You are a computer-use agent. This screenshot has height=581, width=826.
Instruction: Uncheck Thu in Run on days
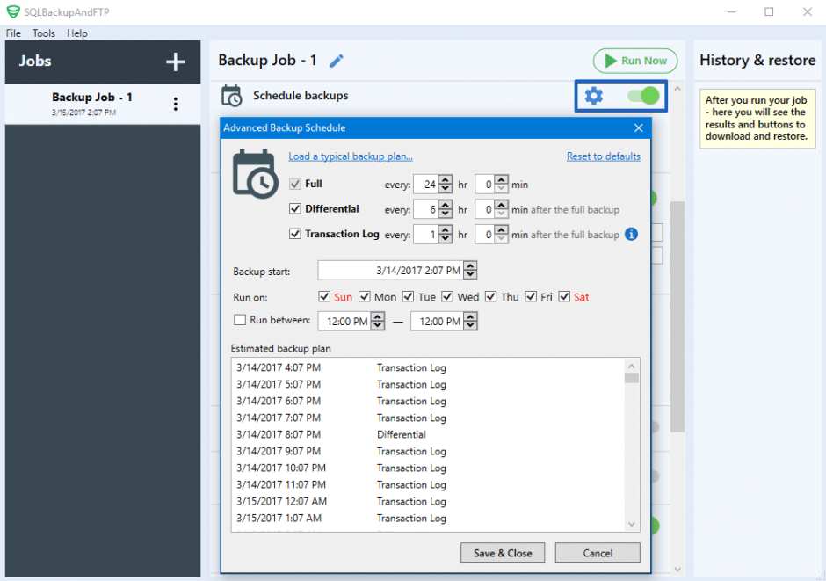click(x=490, y=296)
